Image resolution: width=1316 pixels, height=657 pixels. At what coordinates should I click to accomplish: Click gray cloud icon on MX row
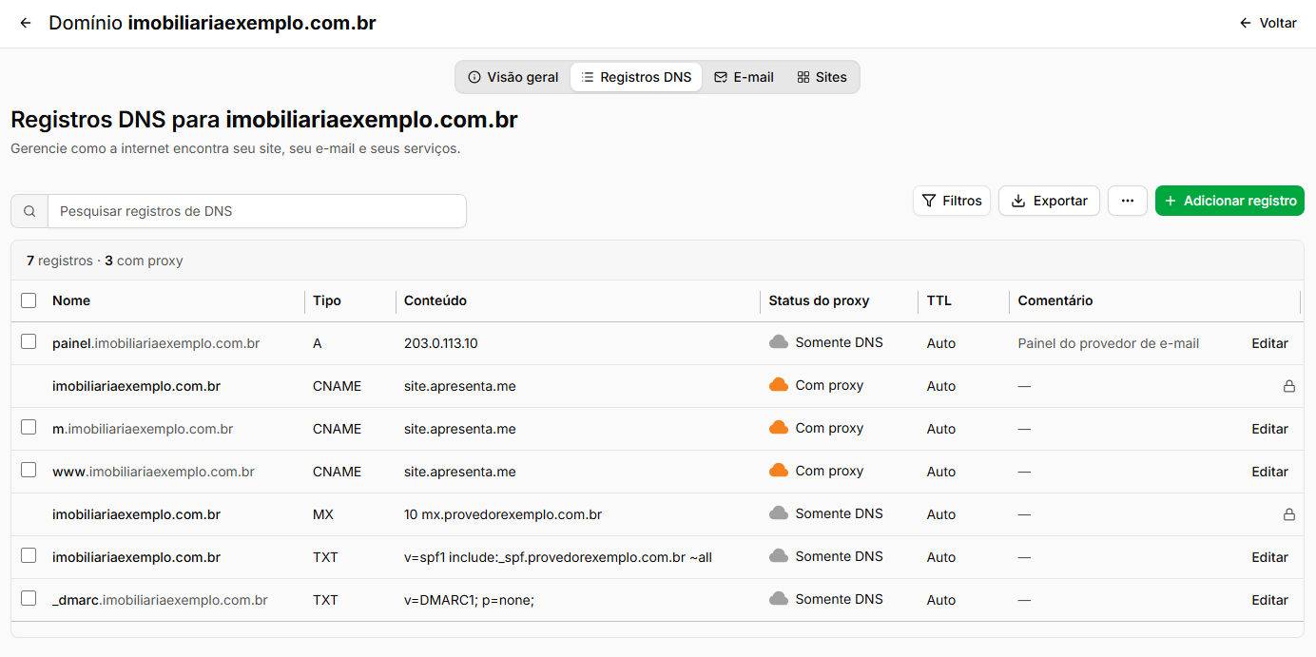pos(779,513)
